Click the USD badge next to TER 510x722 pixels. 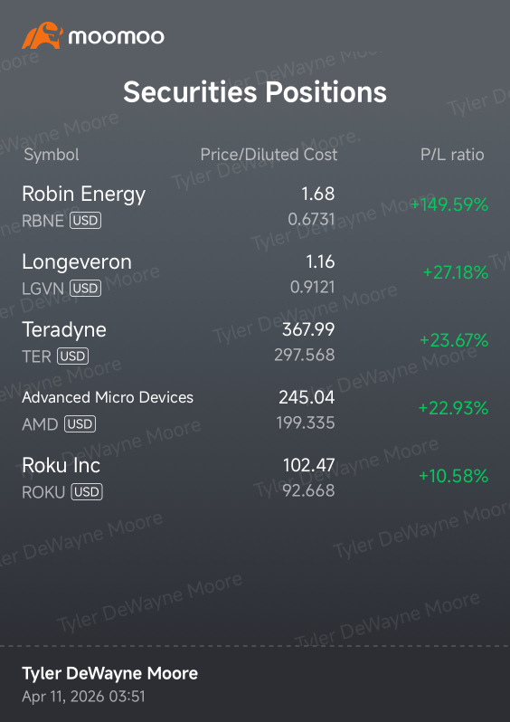[72, 356]
